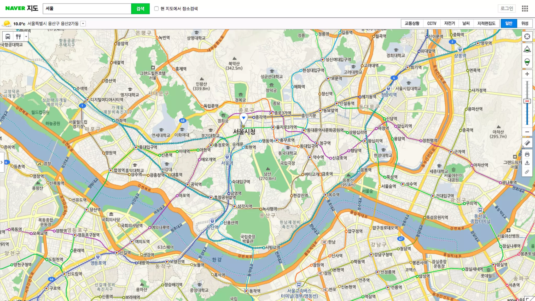The image size is (535, 301).
Task: Switch to 위성 satellite map tab
Action: click(x=525, y=24)
